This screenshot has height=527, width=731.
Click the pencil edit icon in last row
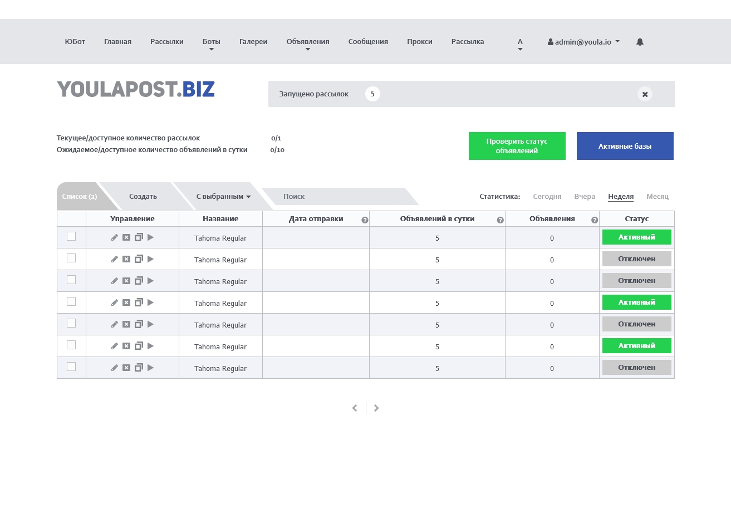tap(114, 368)
